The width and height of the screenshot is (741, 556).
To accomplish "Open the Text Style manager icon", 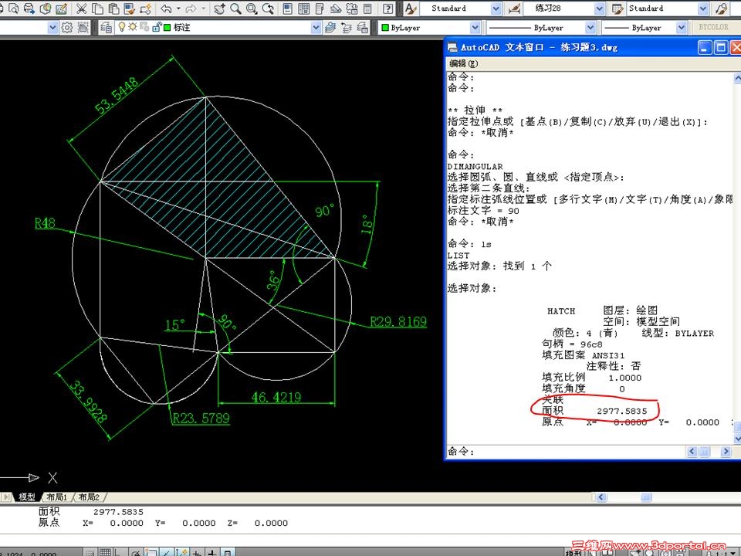I will [411, 8].
